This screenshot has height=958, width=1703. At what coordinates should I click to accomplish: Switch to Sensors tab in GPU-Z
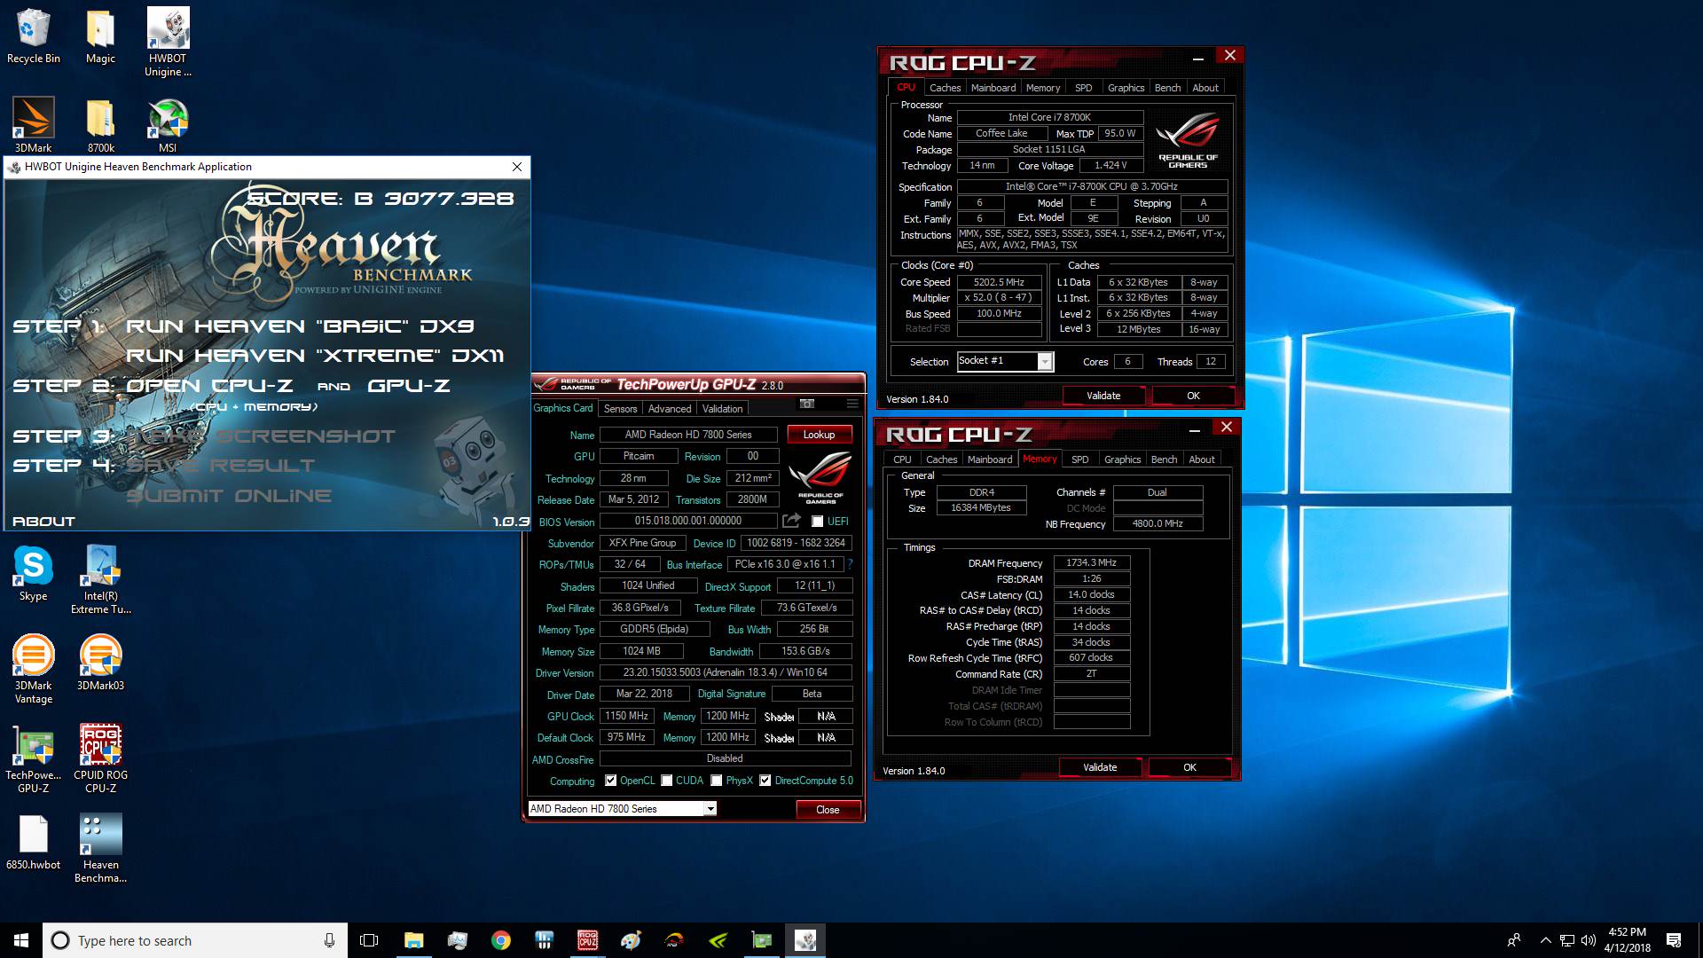coord(620,409)
